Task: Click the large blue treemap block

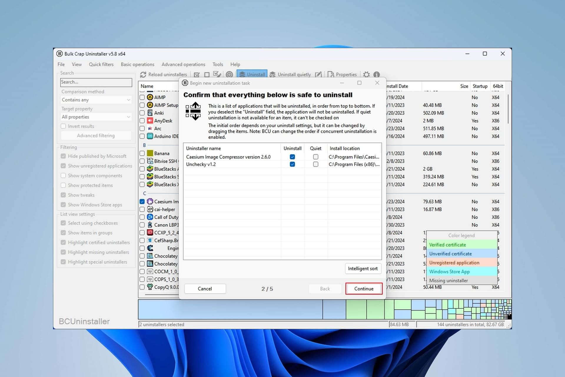Action: coord(230,309)
